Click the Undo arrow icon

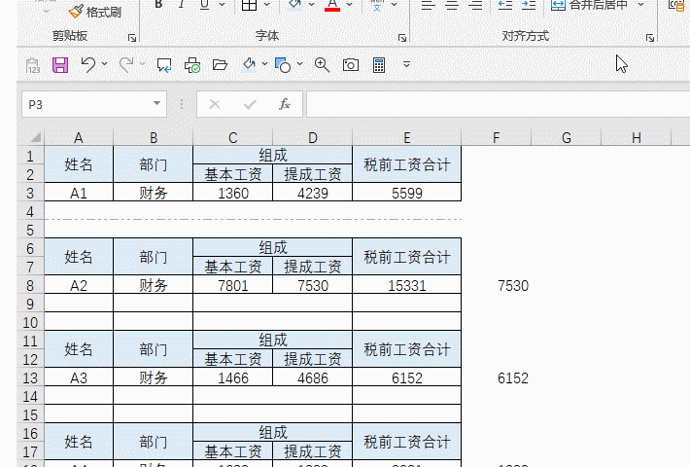point(88,65)
